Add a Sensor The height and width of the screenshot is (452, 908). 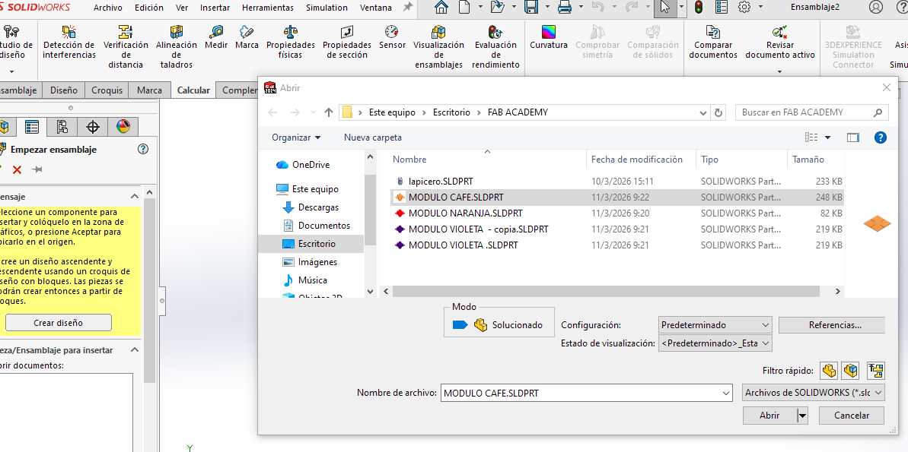tap(392, 37)
